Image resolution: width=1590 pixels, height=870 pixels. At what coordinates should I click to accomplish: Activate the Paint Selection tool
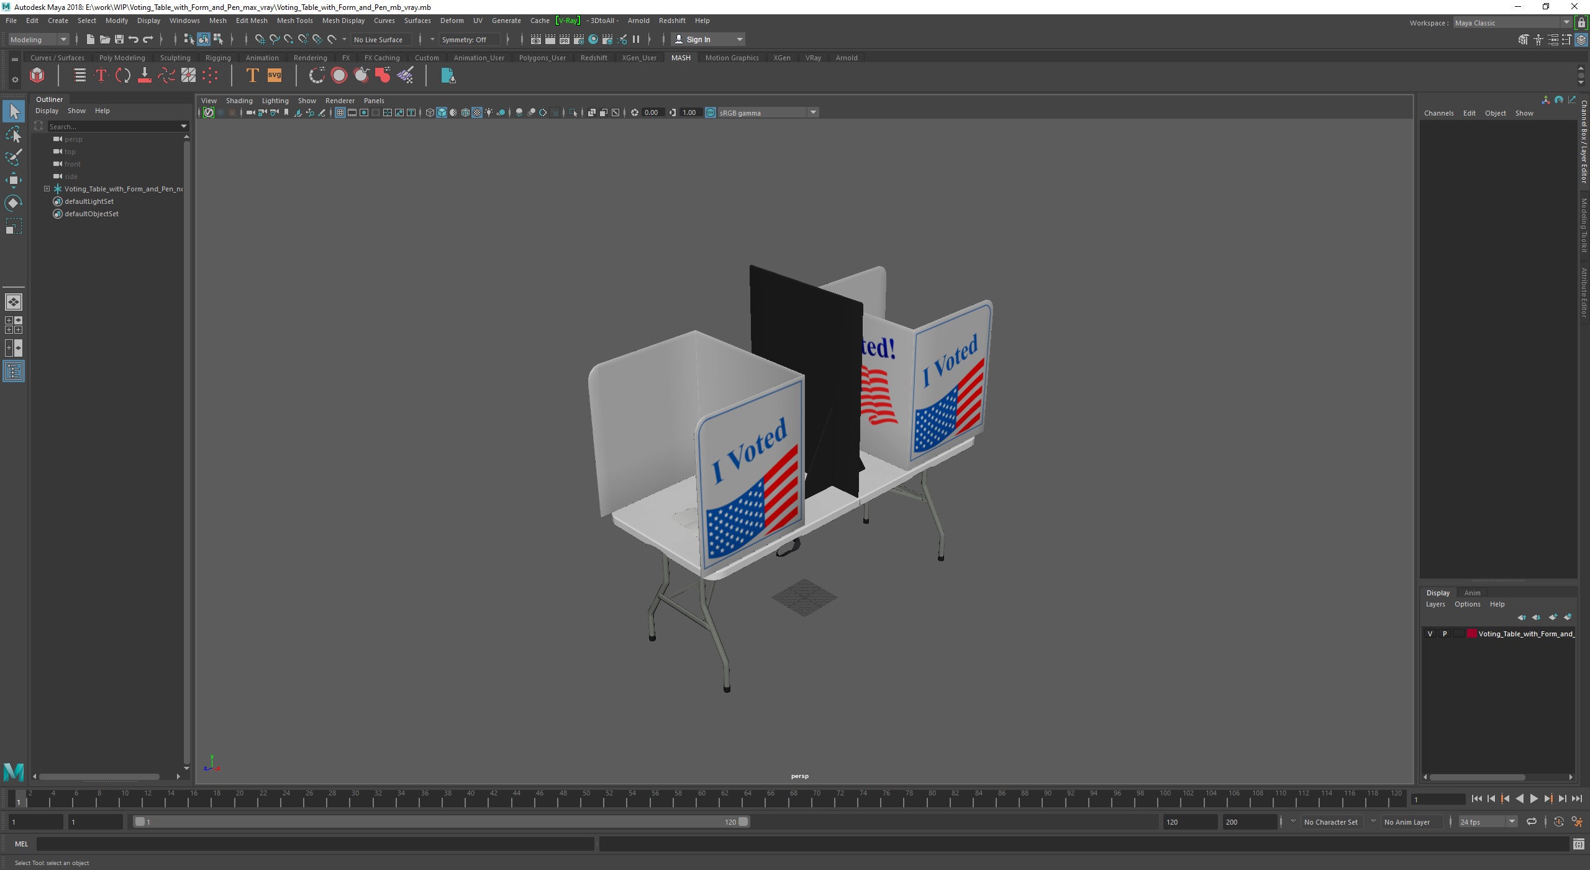click(14, 157)
